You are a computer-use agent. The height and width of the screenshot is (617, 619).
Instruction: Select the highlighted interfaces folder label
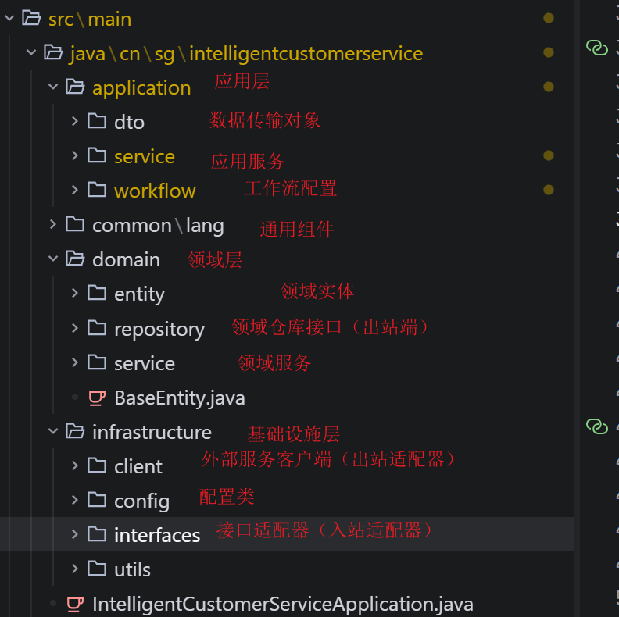[x=157, y=535]
